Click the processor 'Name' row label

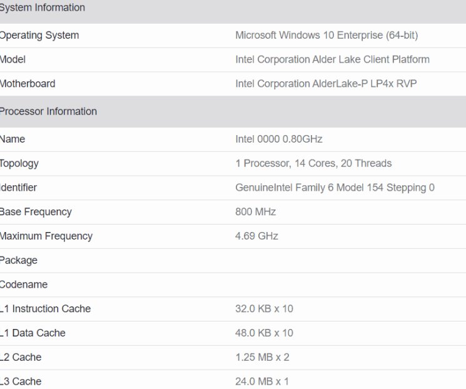coord(12,139)
